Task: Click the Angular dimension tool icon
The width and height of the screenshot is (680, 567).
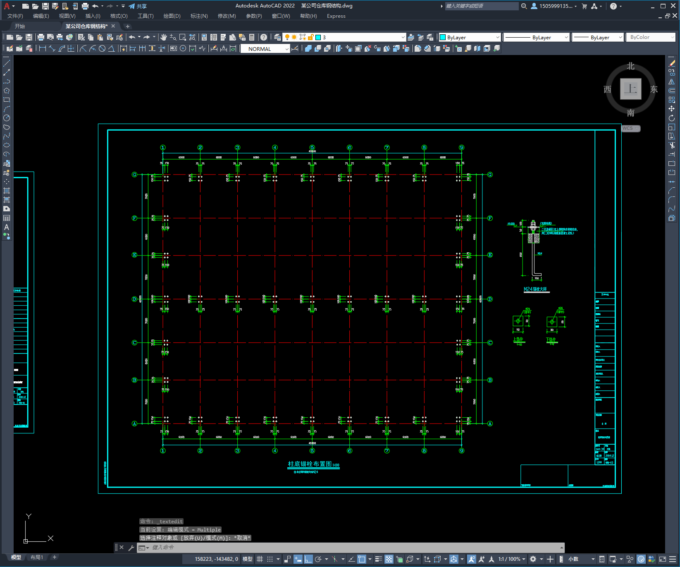Action: tap(112, 48)
